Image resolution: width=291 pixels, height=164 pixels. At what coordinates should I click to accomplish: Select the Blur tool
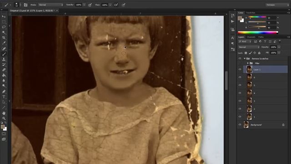click(4, 81)
